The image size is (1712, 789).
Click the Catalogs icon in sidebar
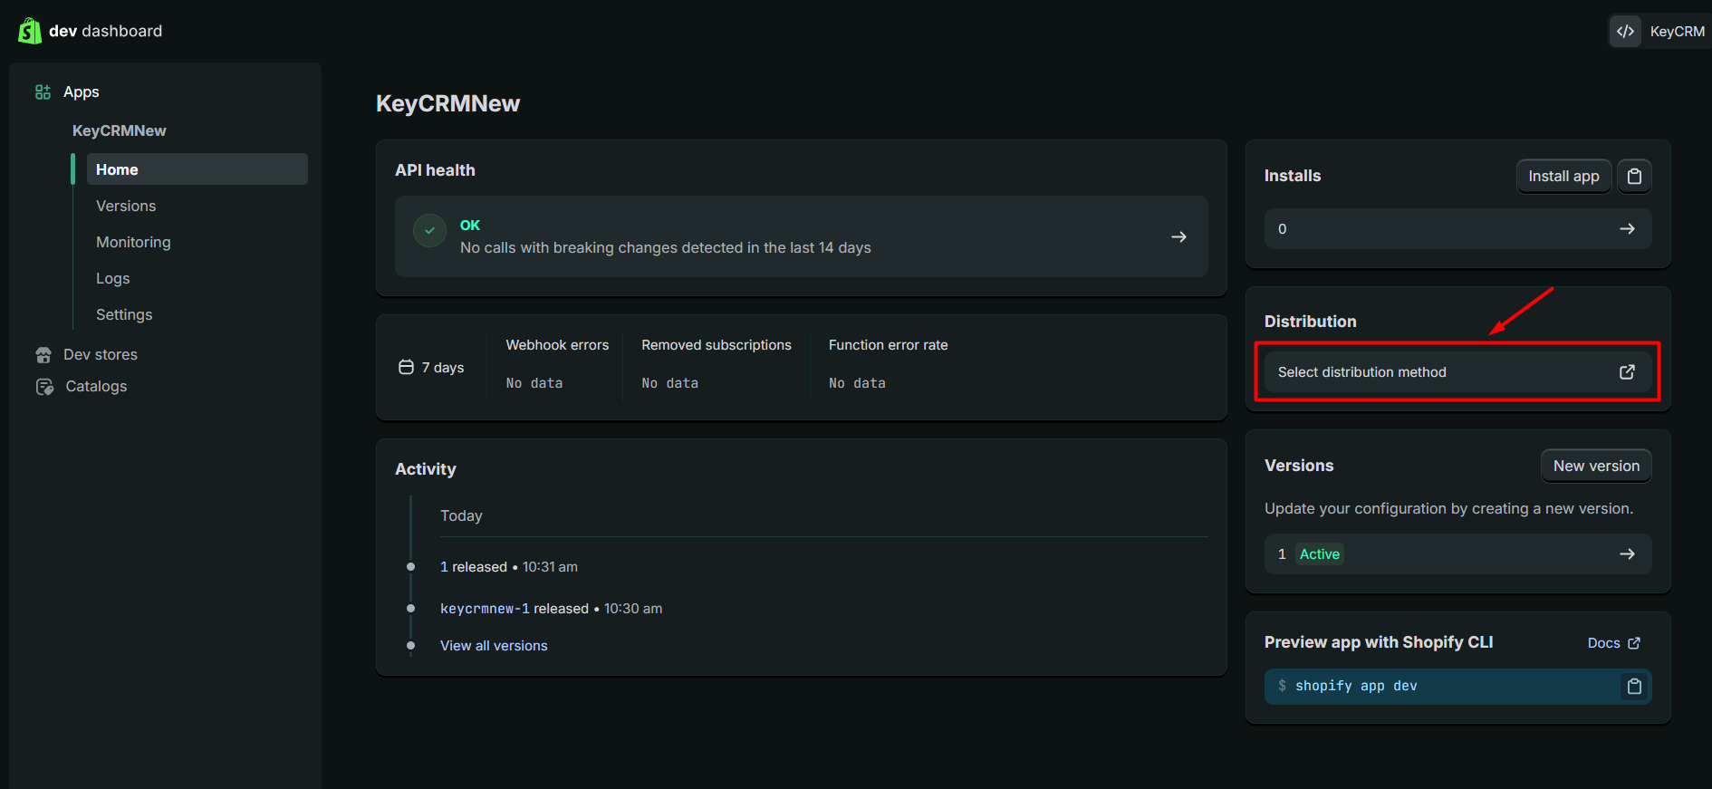(x=44, y=387)
